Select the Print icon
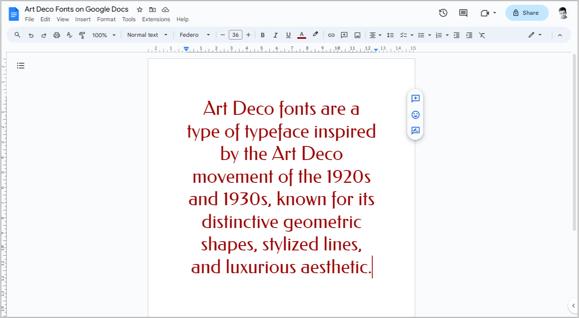The height and width of the screenshot is (318, 579). pyautogui.click(x=57, y=35)
